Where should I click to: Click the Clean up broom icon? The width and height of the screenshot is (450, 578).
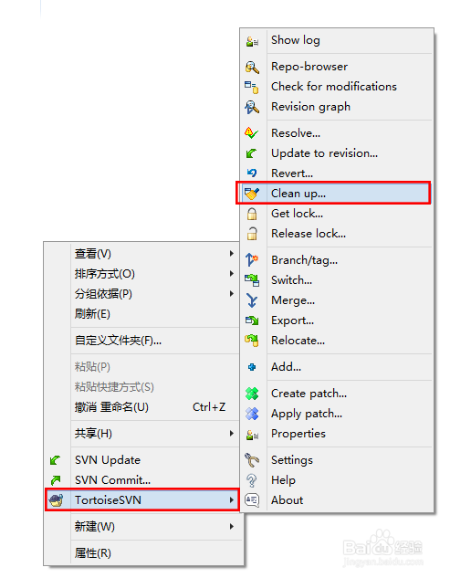pos(252,194)
